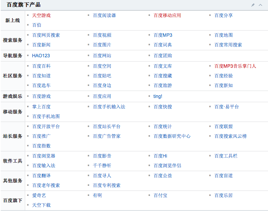Open 掌上百度
This screenshot has height=211, width=268.
41,107
